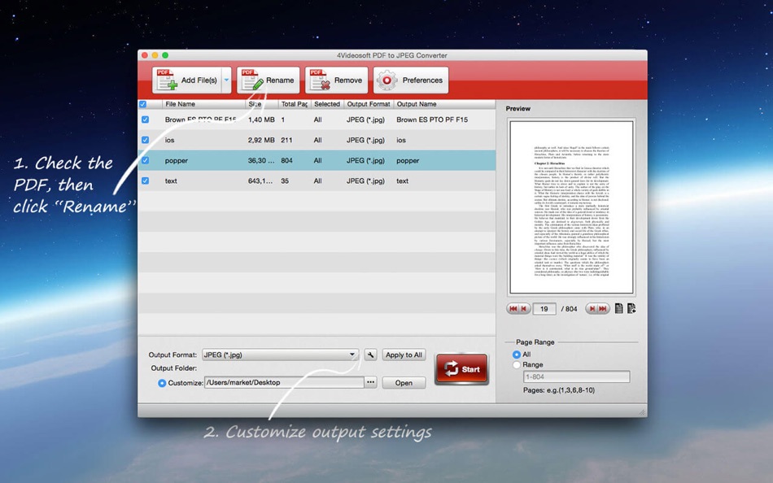The width and height of the screenshot is (773, 483).
Task: Select the Range page radio button
Action: pyautogui.click(x=517, y=365)
